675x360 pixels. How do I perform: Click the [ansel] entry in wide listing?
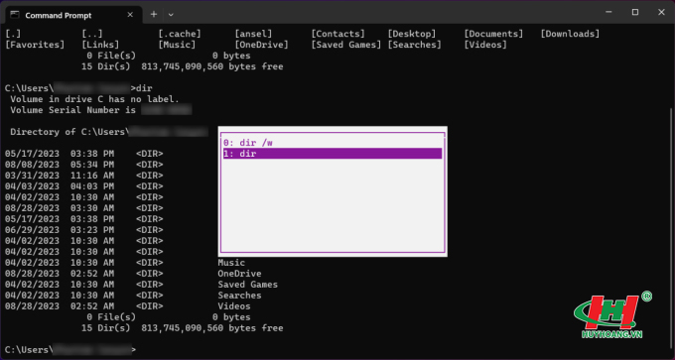click(x=253, y=34)
